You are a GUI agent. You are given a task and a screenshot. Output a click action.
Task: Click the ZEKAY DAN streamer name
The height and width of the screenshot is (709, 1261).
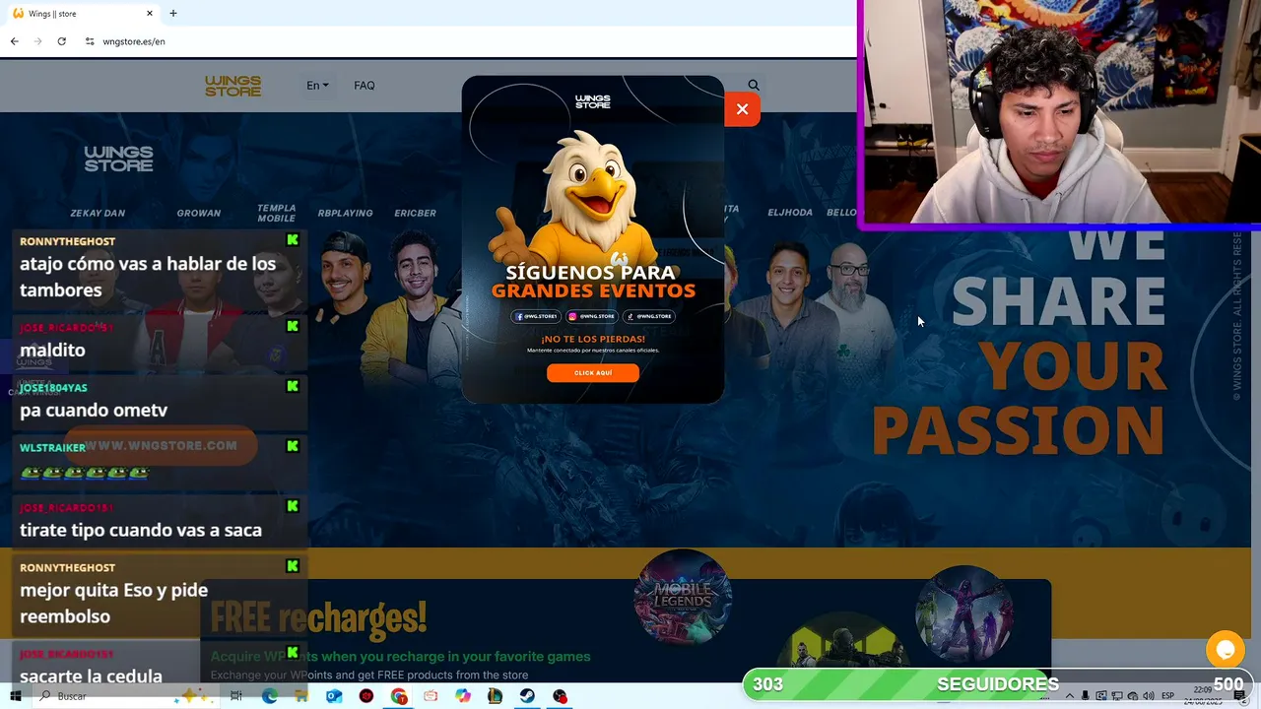pos(98,213)
